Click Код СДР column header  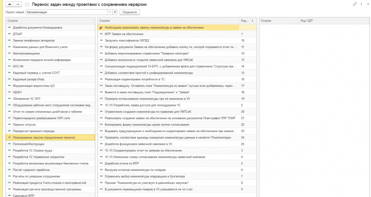click(x=307, y=21)
